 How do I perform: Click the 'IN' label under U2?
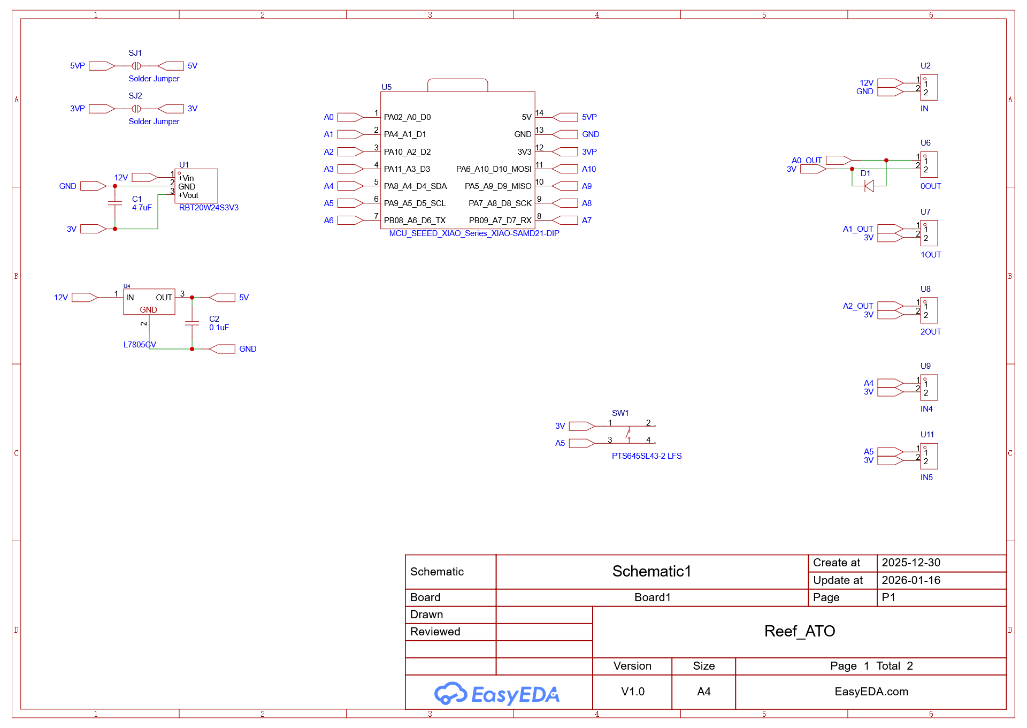tap(924, 109)
